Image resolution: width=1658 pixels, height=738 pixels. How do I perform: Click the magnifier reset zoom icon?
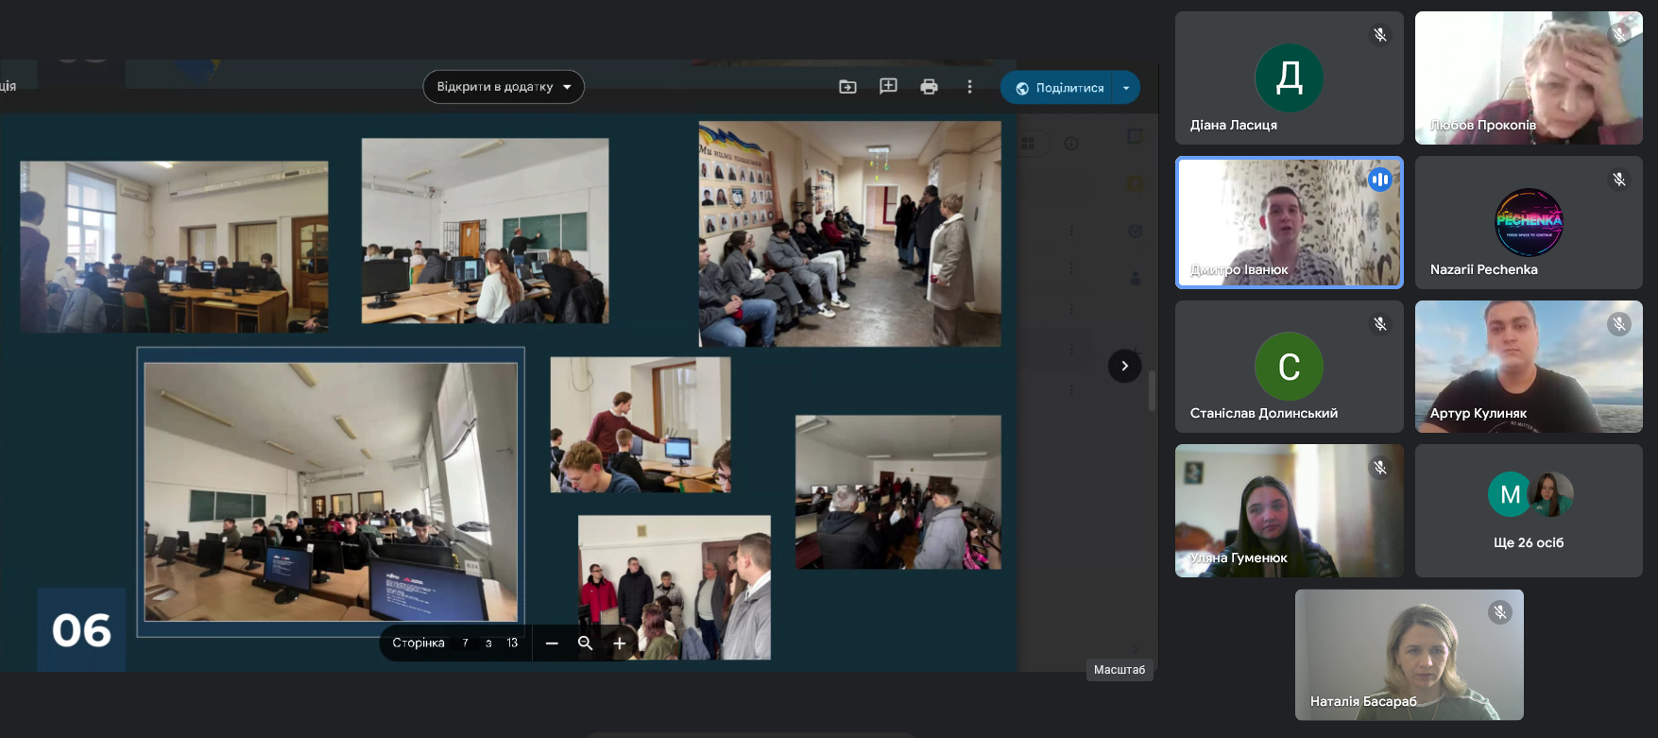[x=586, y=644]
